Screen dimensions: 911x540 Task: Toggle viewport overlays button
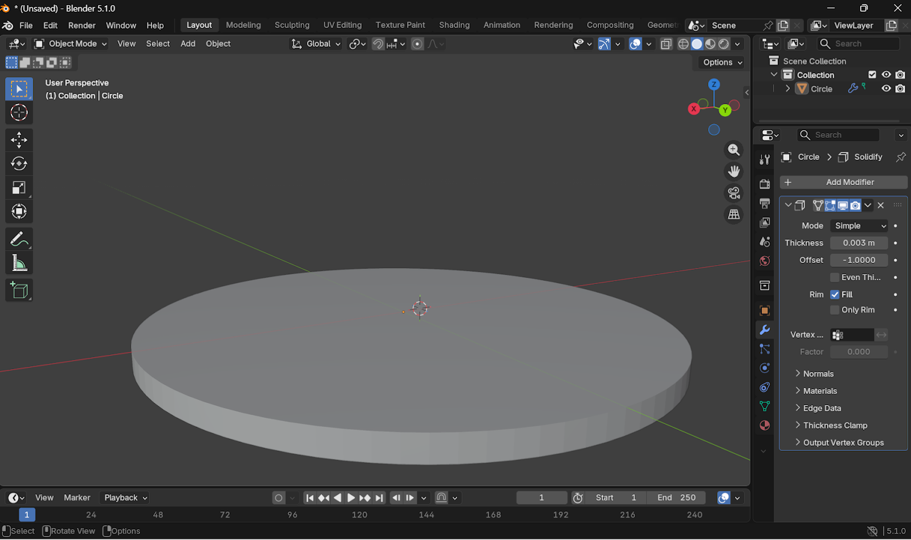(635, 44)
